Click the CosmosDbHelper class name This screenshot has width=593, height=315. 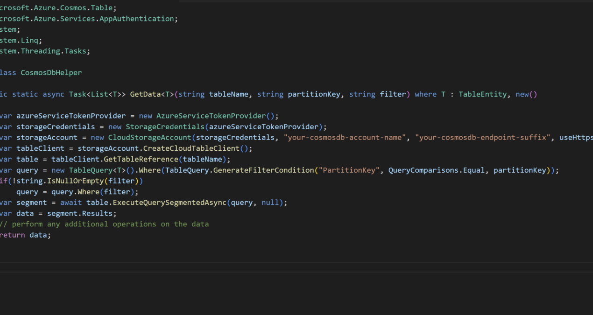(x=51, y=72)
